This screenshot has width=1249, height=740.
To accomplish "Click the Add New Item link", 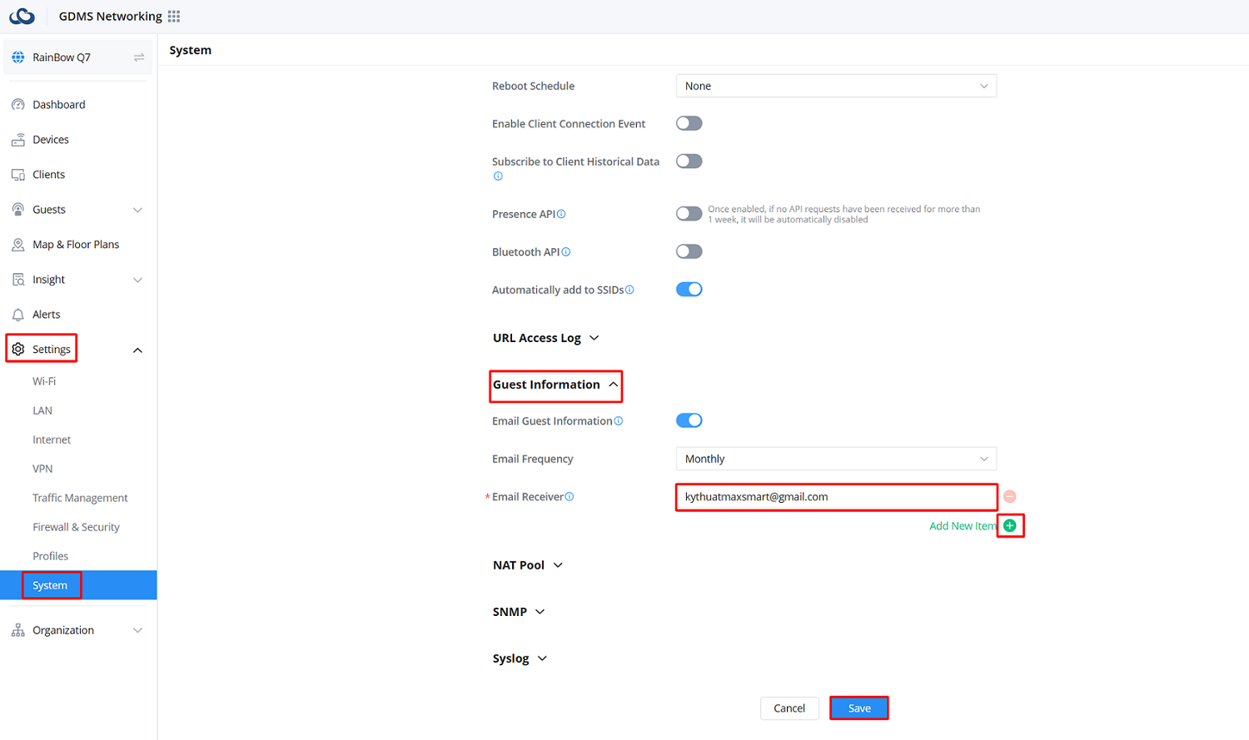I will [x=962, y=525].
